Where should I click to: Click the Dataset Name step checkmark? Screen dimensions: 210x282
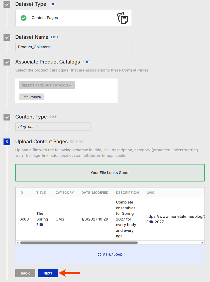click(7, 37)
